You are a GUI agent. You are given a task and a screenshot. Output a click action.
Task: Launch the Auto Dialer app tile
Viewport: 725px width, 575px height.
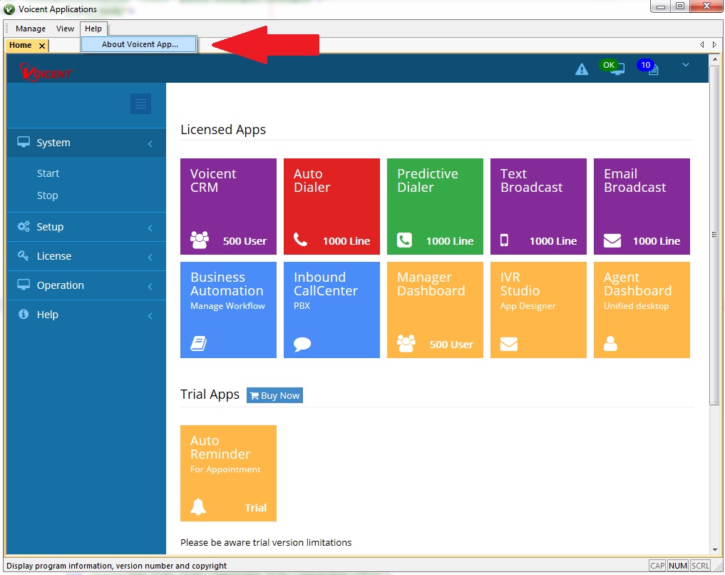coord(331,206)
